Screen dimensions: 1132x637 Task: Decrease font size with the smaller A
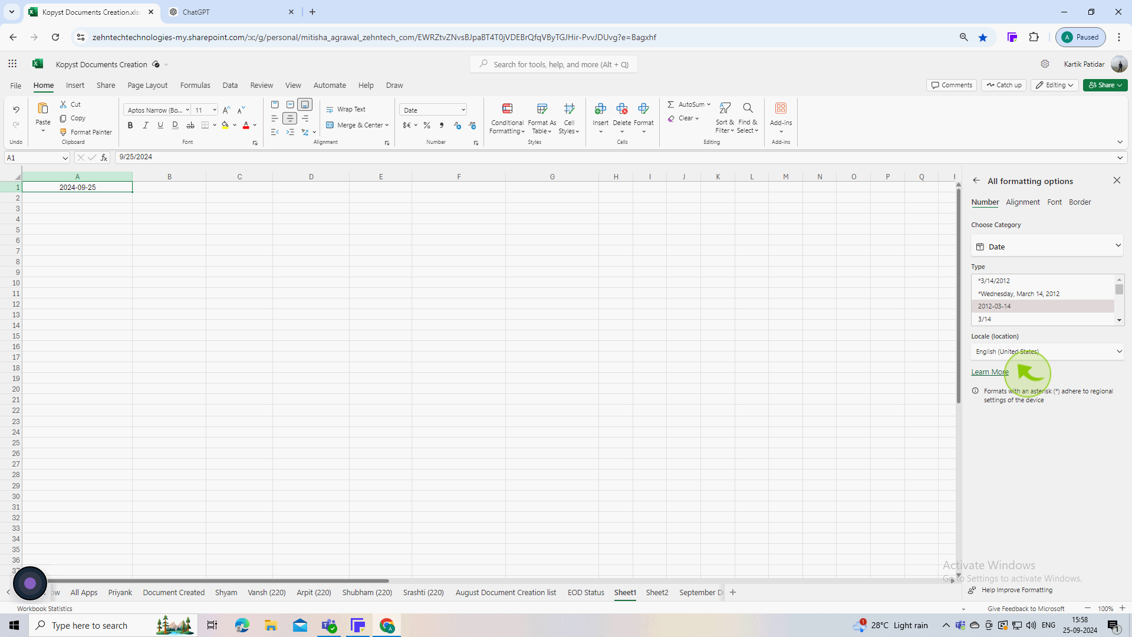pyautogui.click(x=241, y=110)
